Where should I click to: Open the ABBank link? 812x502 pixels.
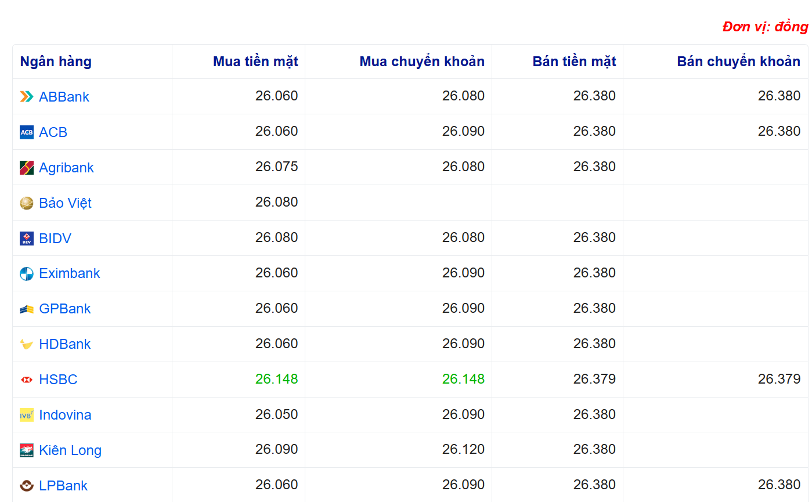click(x=64, y=97)
